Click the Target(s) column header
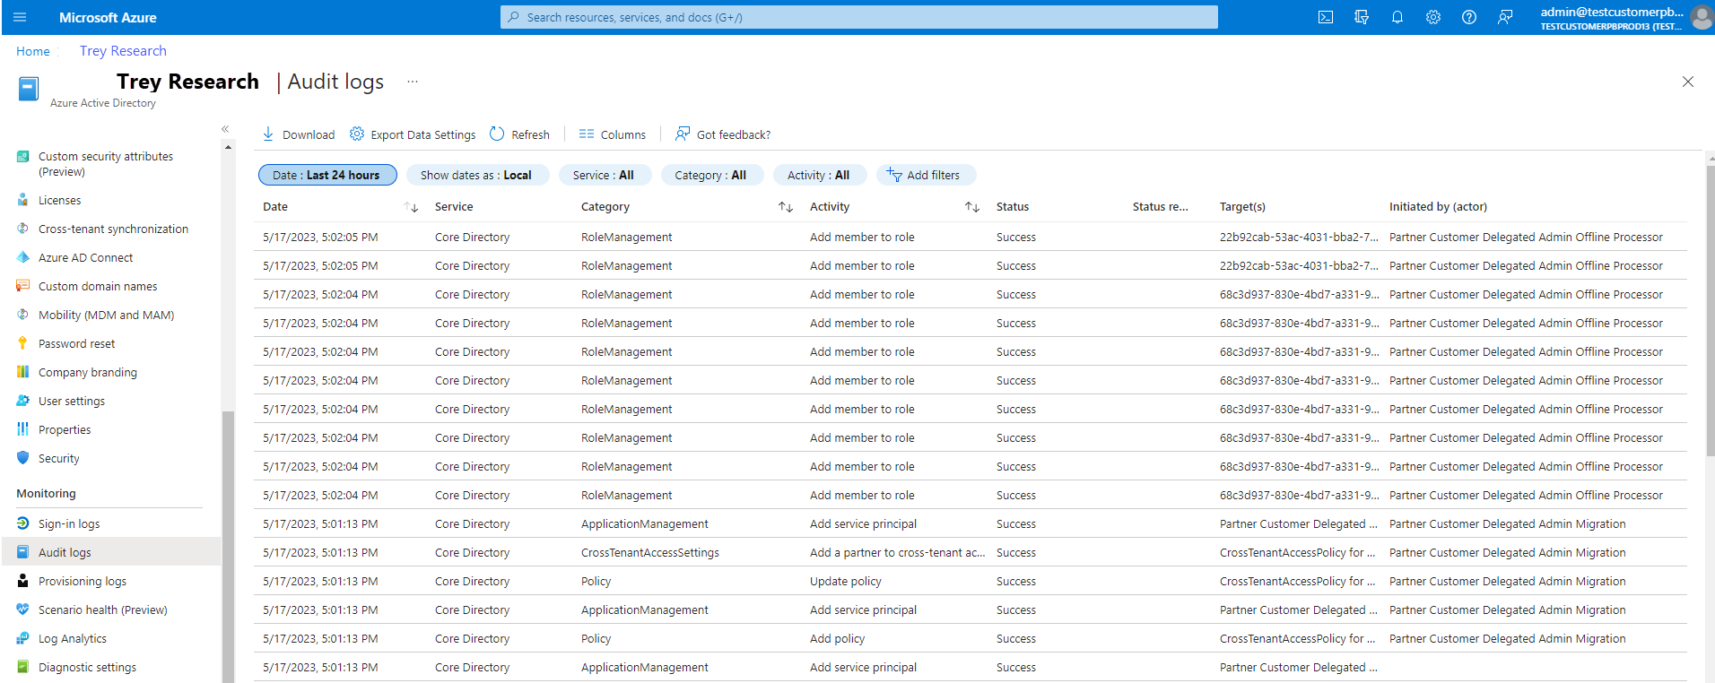The width and height of the screenshot is (1715, 683). pos(1242,207)
